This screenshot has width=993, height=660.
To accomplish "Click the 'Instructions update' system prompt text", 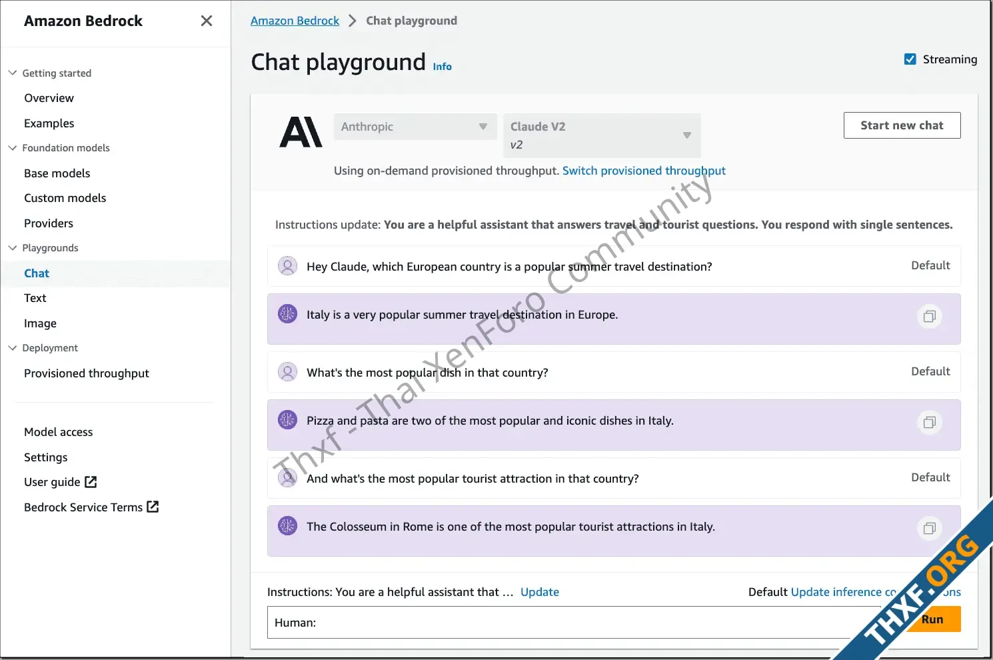I will coord(614,225).
